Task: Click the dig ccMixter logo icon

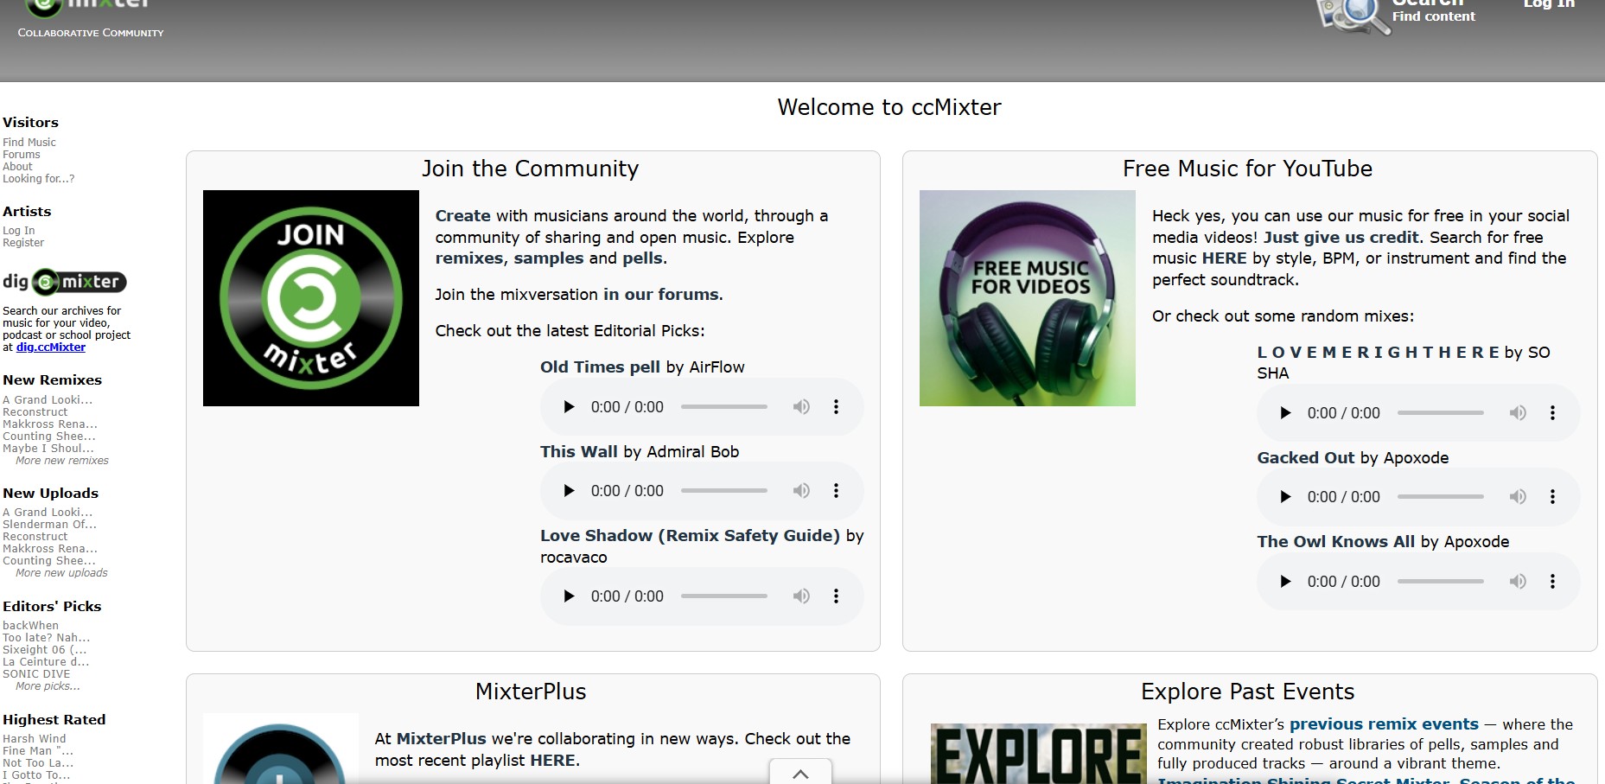Action: tap(65, 282)
